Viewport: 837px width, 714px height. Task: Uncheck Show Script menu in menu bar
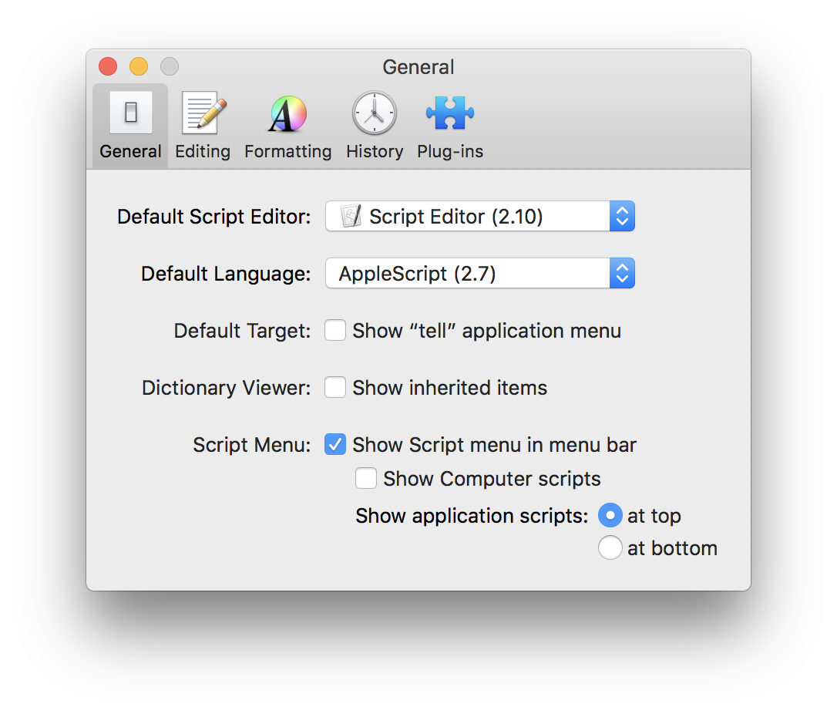pyautogui.click(x=335, y=444)
